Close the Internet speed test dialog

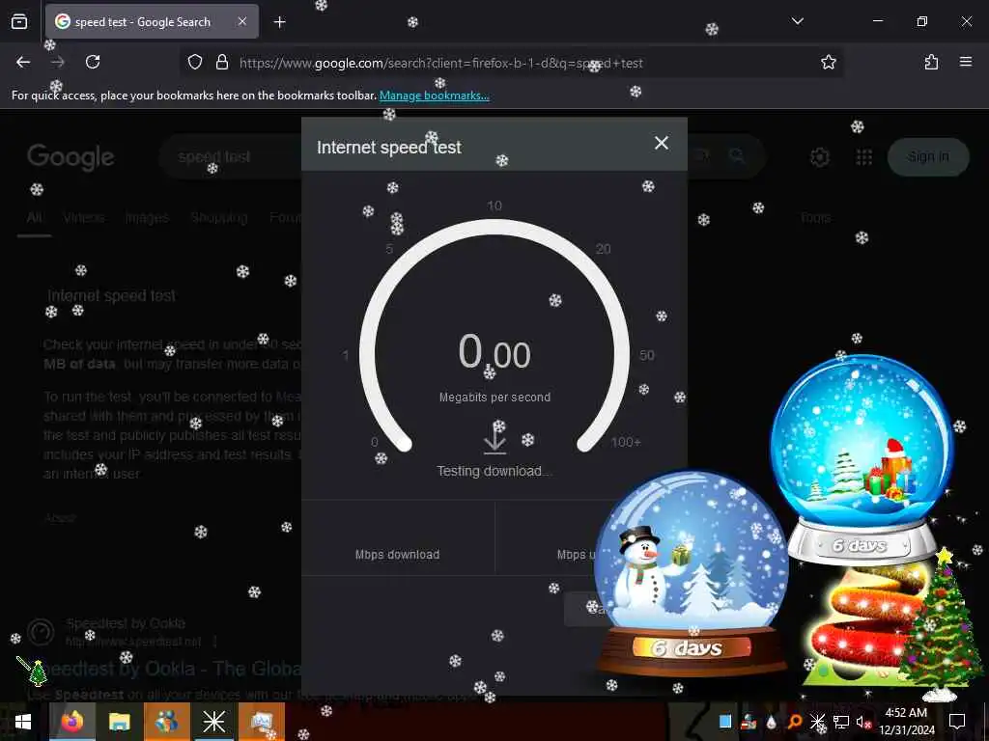pos(661,143)
